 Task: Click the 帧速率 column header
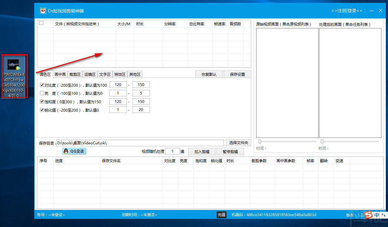coord(220,24)
